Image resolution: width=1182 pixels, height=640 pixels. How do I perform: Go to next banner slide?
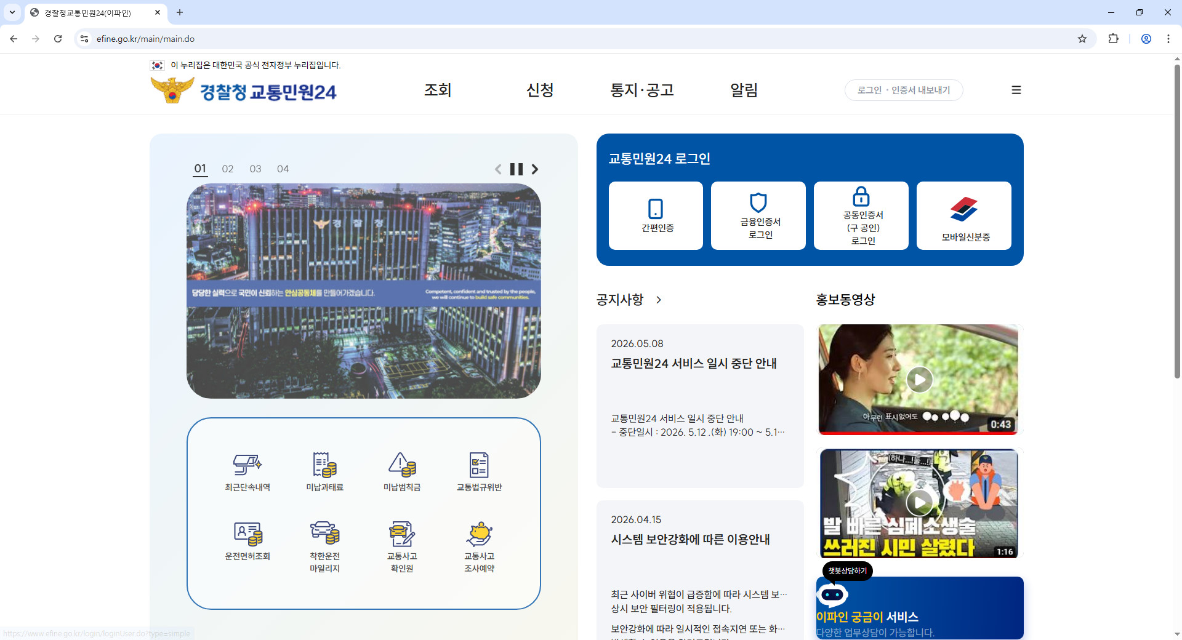[535, 169]
